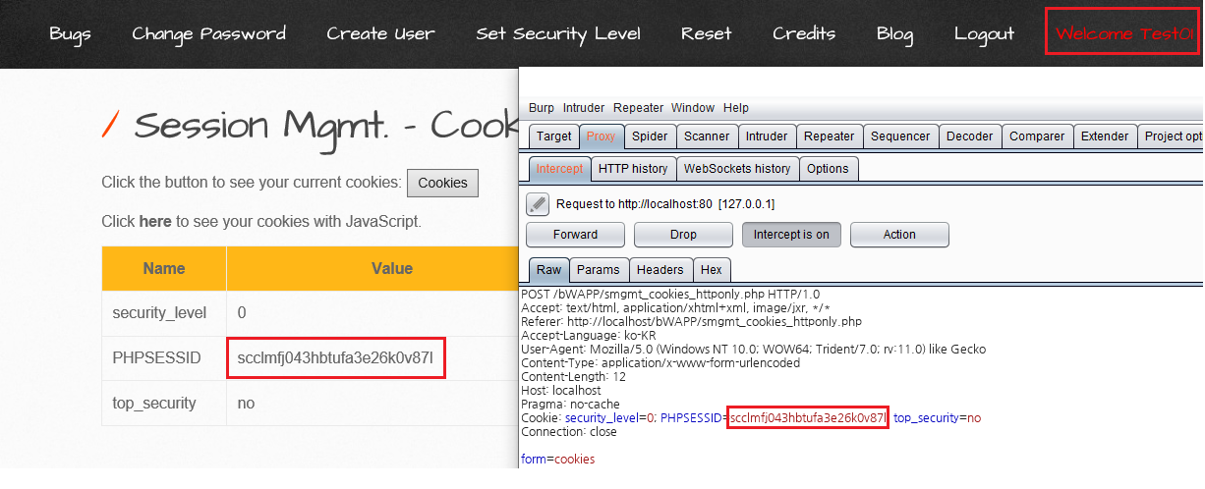Click the POST request line in raw editor
The height and width of the screenshot is (489, 1205).
(670, 294)
